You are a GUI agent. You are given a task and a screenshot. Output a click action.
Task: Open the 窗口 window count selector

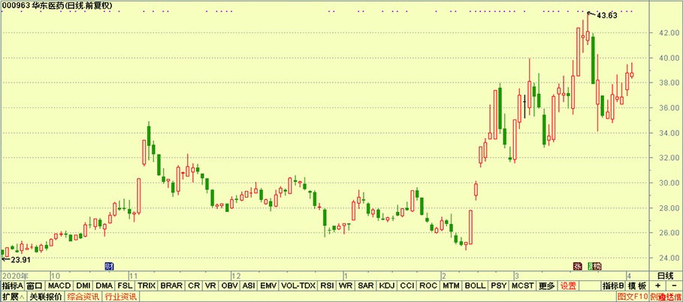click(x=34, y=286)
